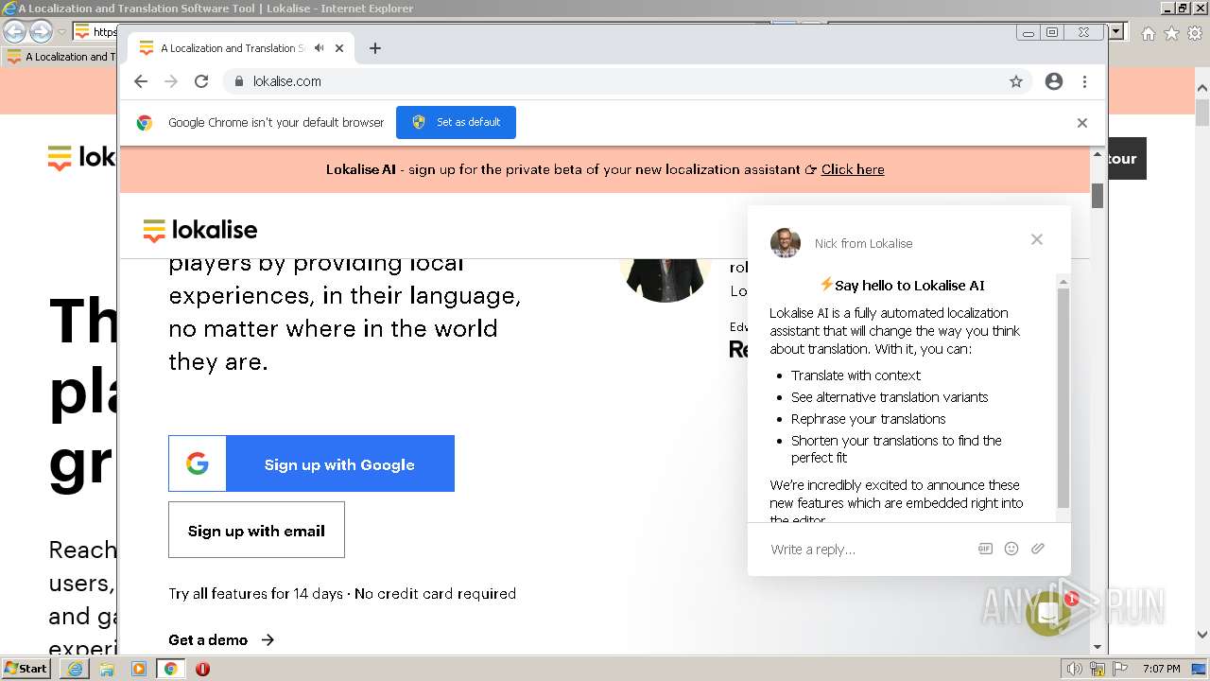This screenshot has width=1210, height=681.
Task: Open media player from taskbar
Action: point(139,669)
